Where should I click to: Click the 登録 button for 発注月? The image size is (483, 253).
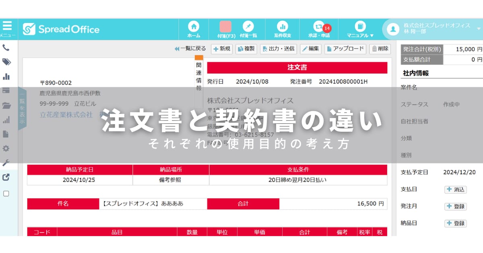(x=455, y=206)
